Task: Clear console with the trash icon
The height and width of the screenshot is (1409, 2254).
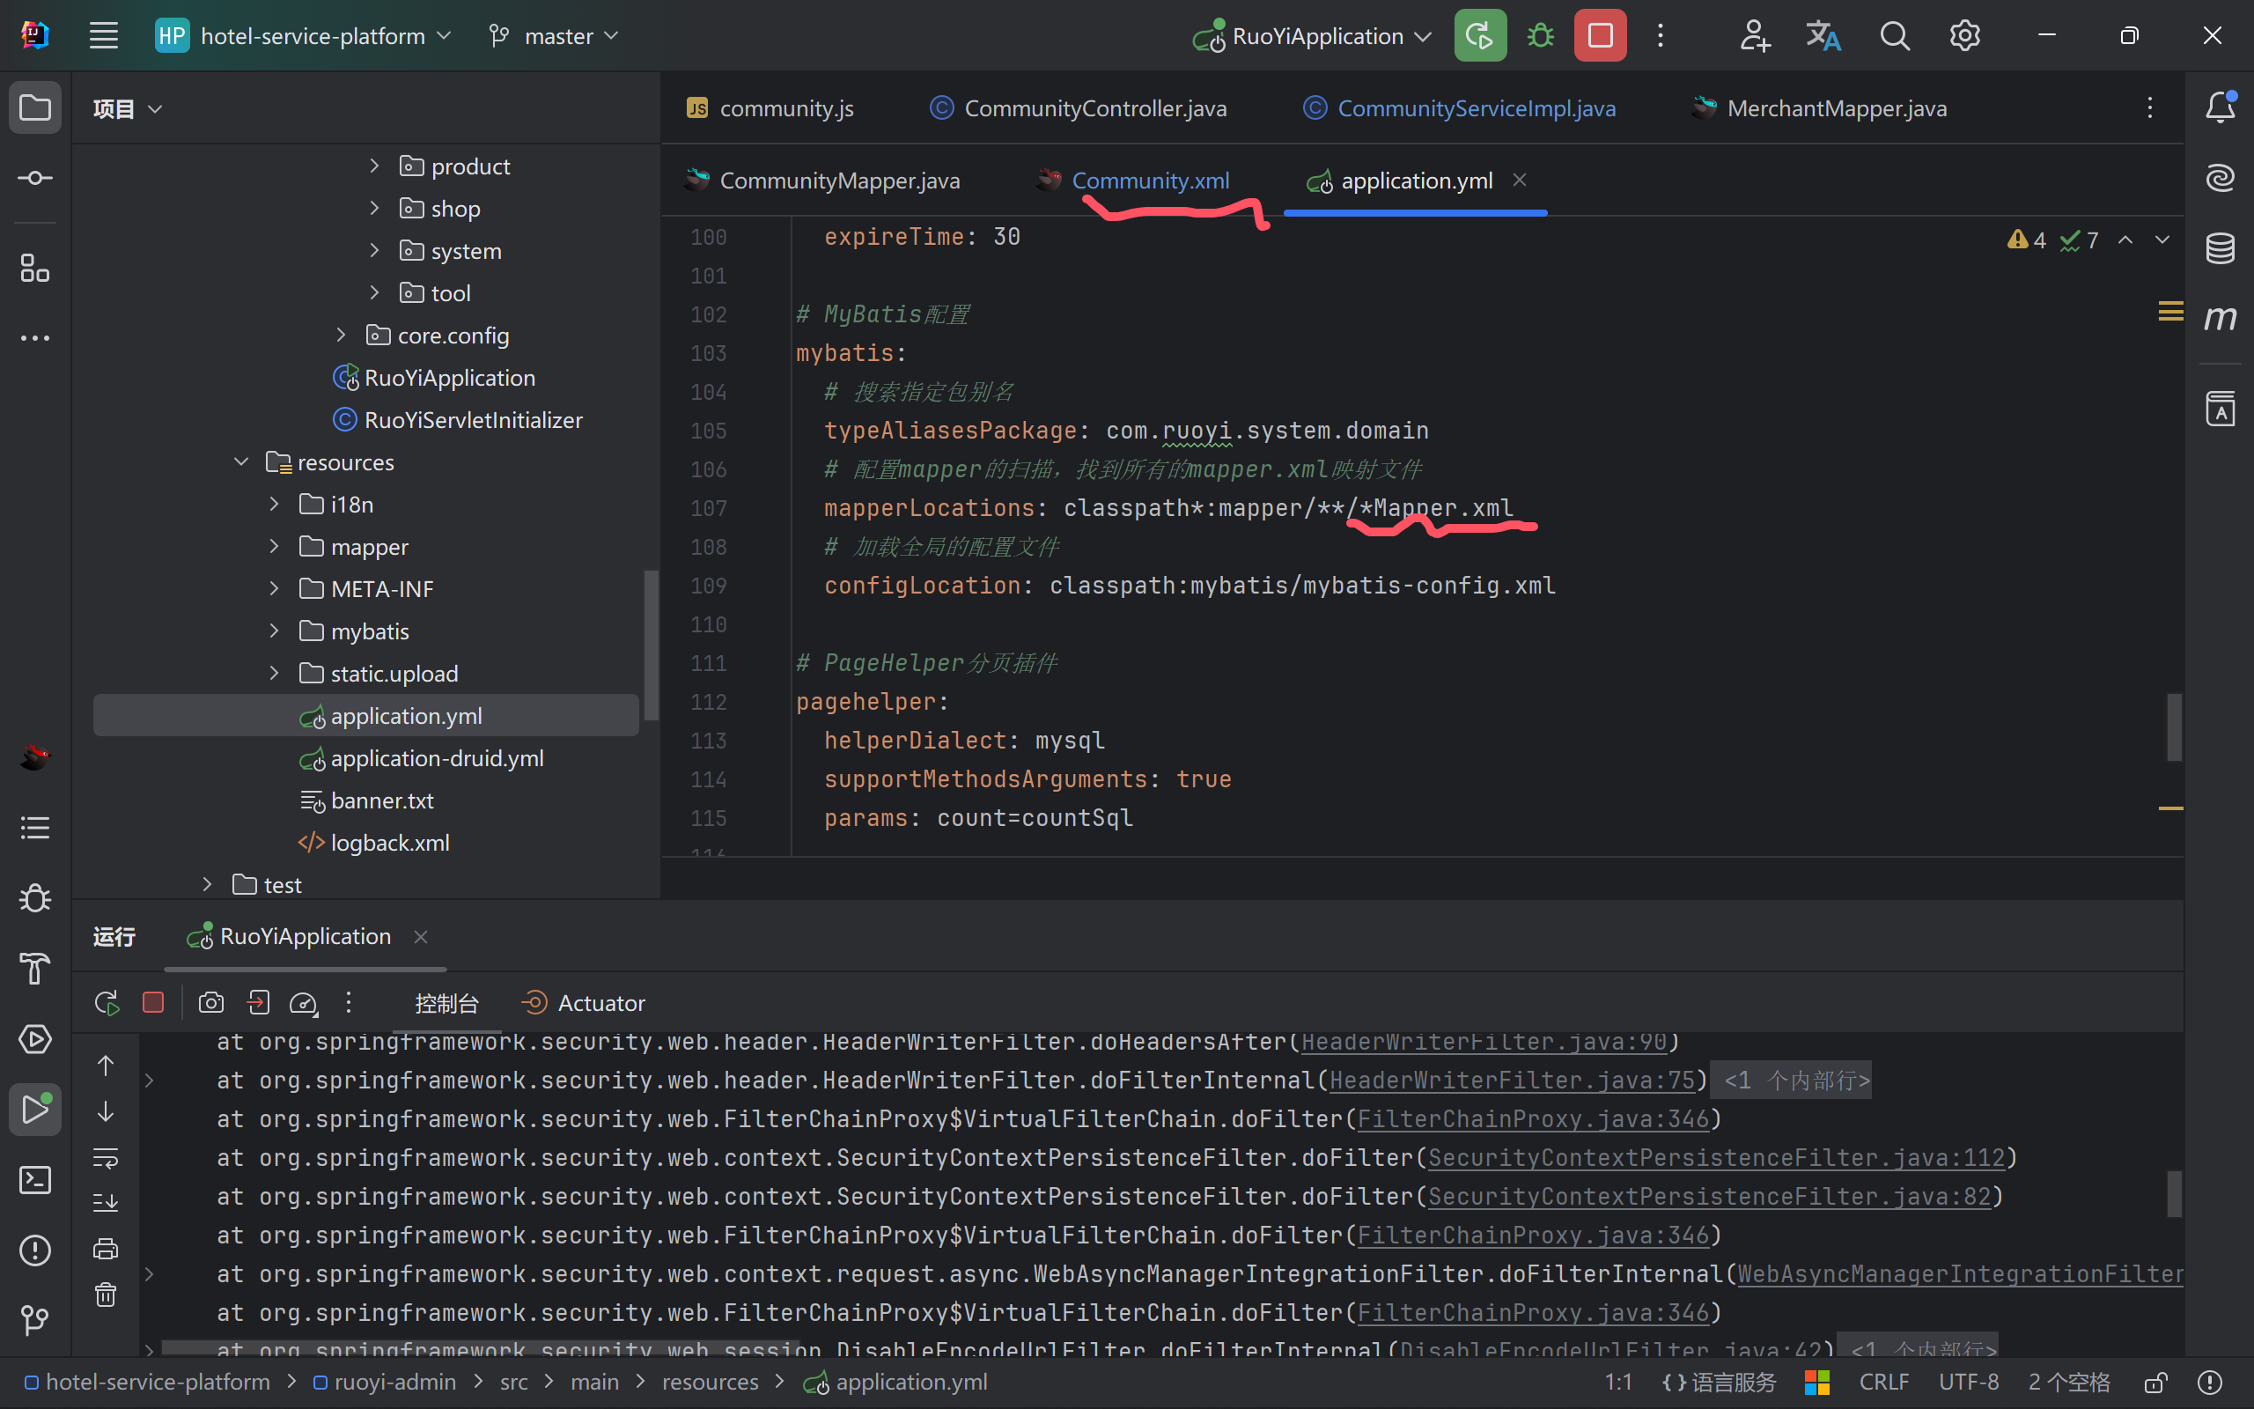Action: tap(107, 1295)
